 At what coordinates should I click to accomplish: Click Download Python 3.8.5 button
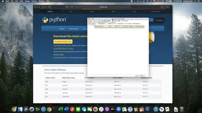pos(63,41)
